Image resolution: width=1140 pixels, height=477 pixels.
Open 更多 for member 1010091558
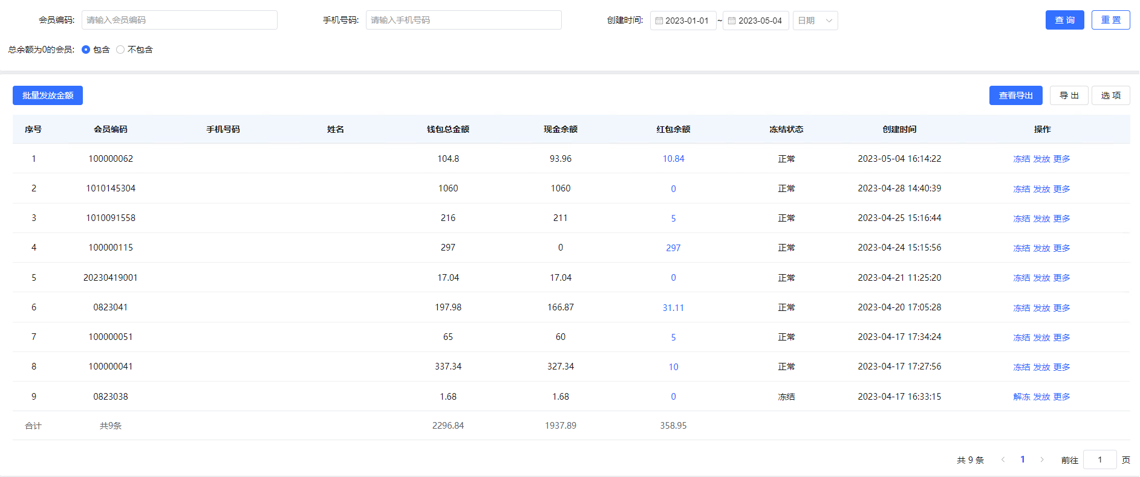click(1061, 219)
